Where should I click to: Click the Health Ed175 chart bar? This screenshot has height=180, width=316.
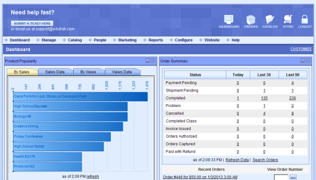pos(48,157)
